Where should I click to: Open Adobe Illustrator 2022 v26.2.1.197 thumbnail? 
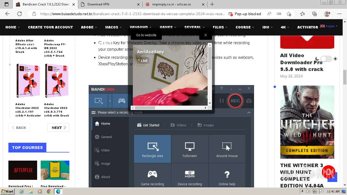click(28, 81)
